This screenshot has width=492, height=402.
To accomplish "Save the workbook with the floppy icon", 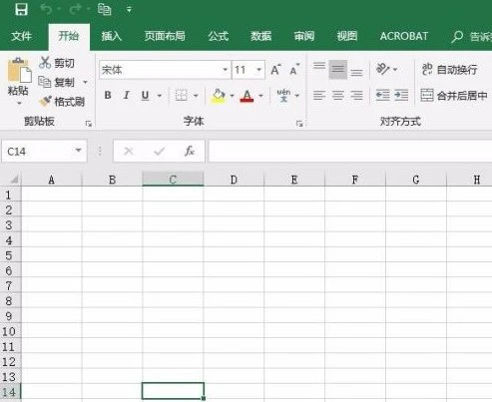I will click(x=21, y=9).
